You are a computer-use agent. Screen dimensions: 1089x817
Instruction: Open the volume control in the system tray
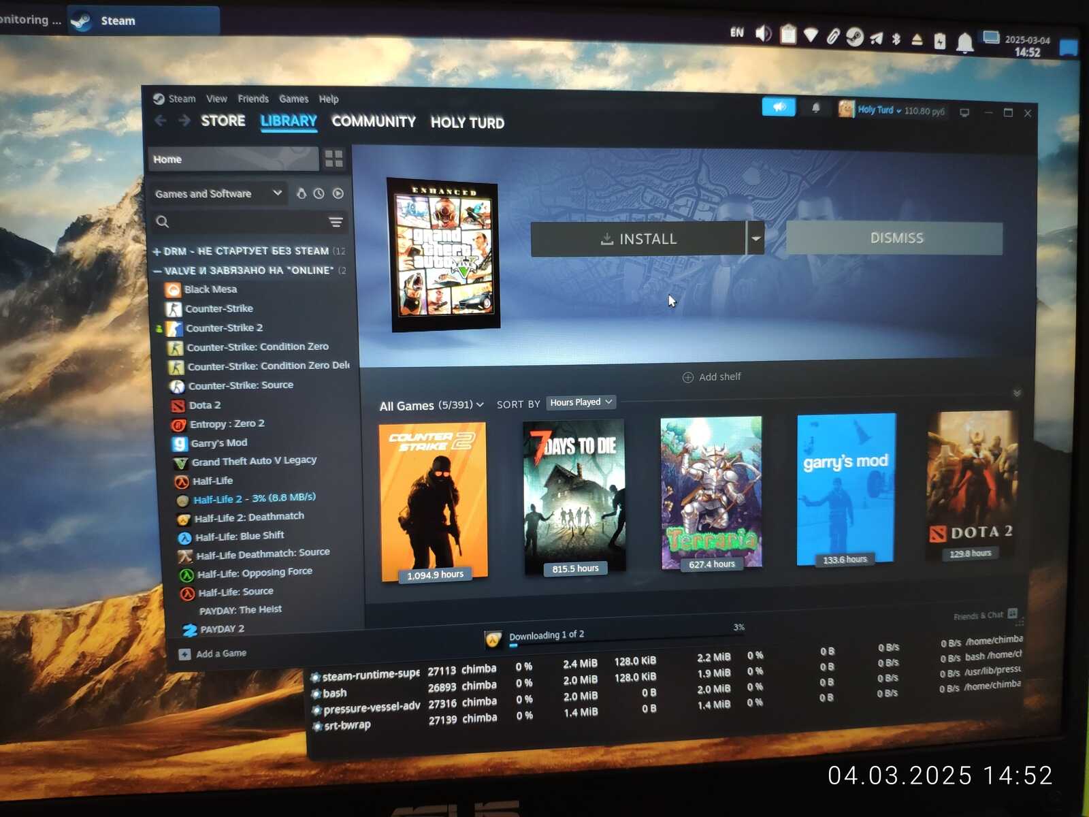point(763,33)
